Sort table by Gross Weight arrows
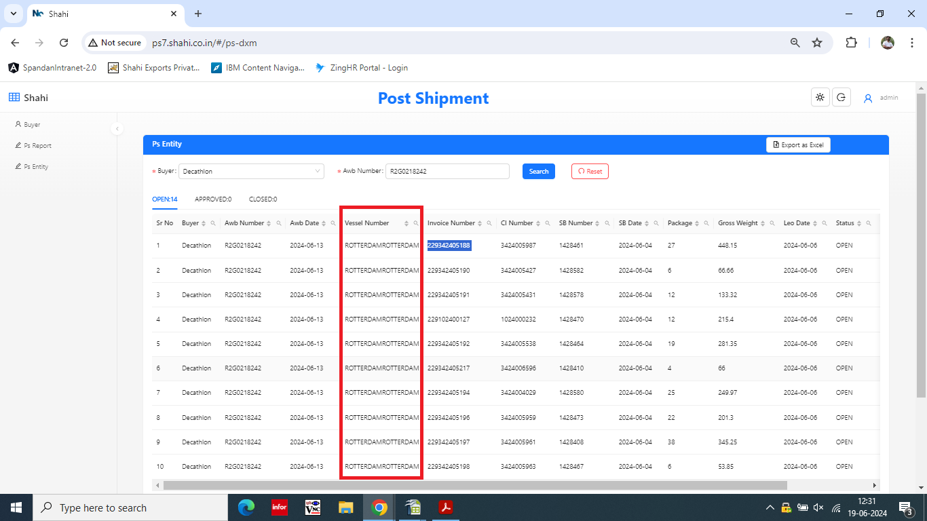The width and height of the screenshot is (927, 521). point(763,223)
